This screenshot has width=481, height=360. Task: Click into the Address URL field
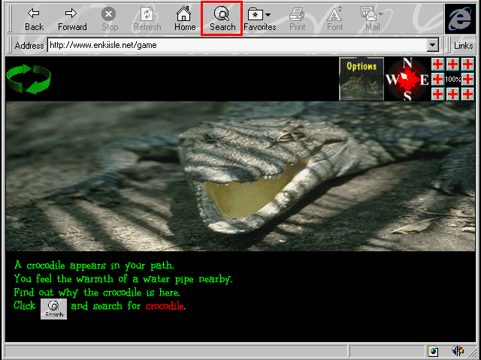(237, 45)
